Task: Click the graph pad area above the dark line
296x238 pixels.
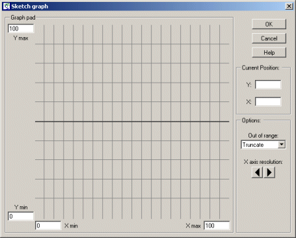Action: point(132,73)
